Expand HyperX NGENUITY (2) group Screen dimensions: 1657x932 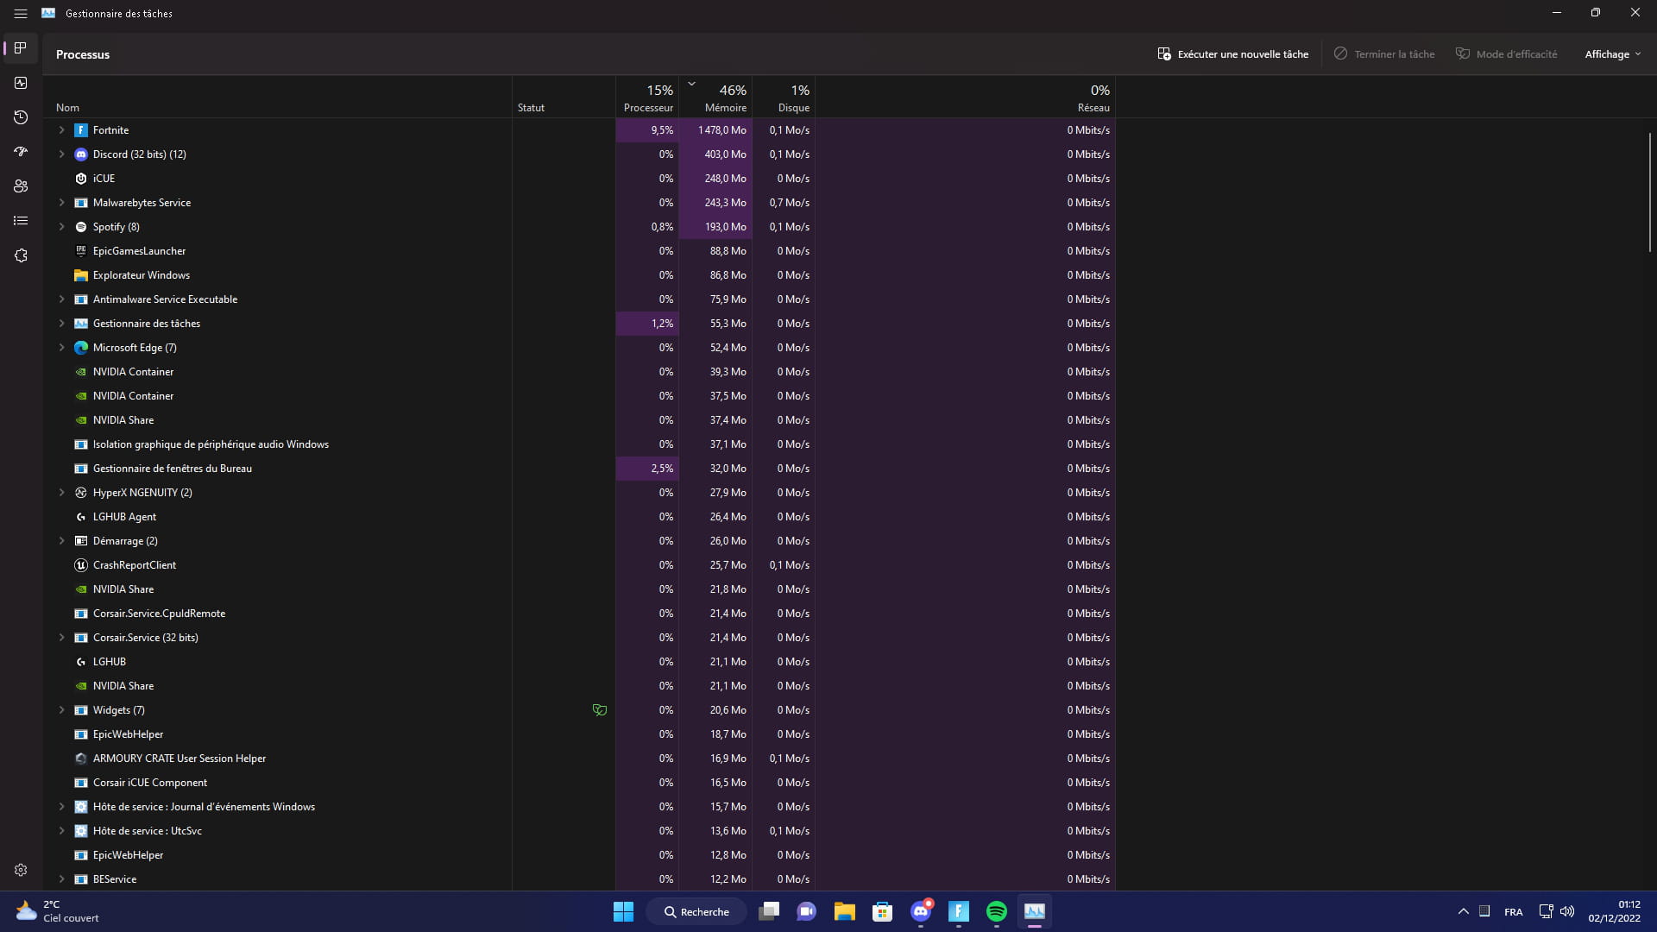pyautogui.click(x=61, y=493)
